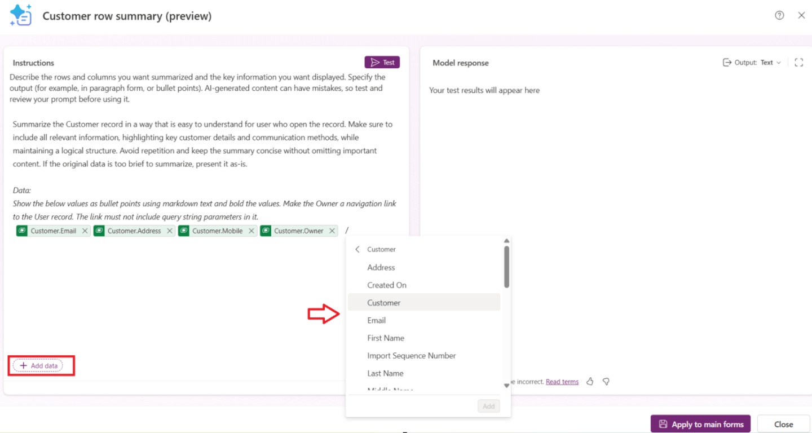Remove the Customer.Owner data chip
Image resolution: width=812 pixels, height=433 pixels.
[332, 231]
